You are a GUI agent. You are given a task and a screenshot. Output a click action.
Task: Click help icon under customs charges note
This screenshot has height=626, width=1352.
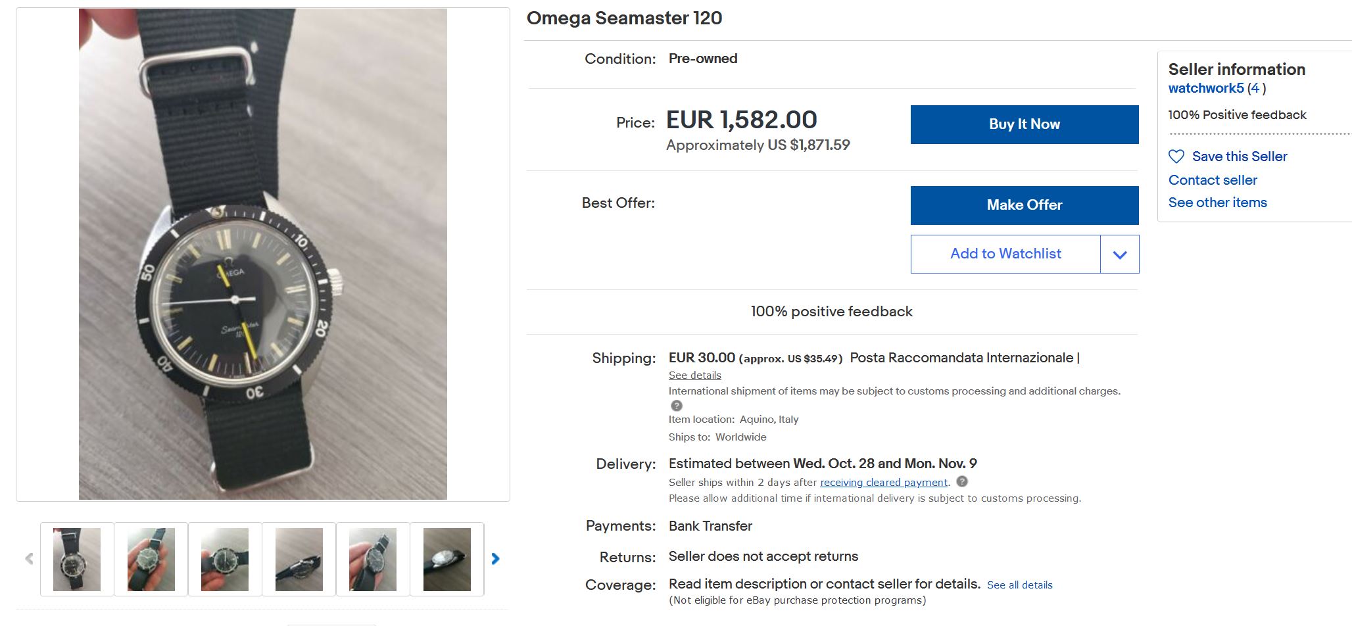676,406
